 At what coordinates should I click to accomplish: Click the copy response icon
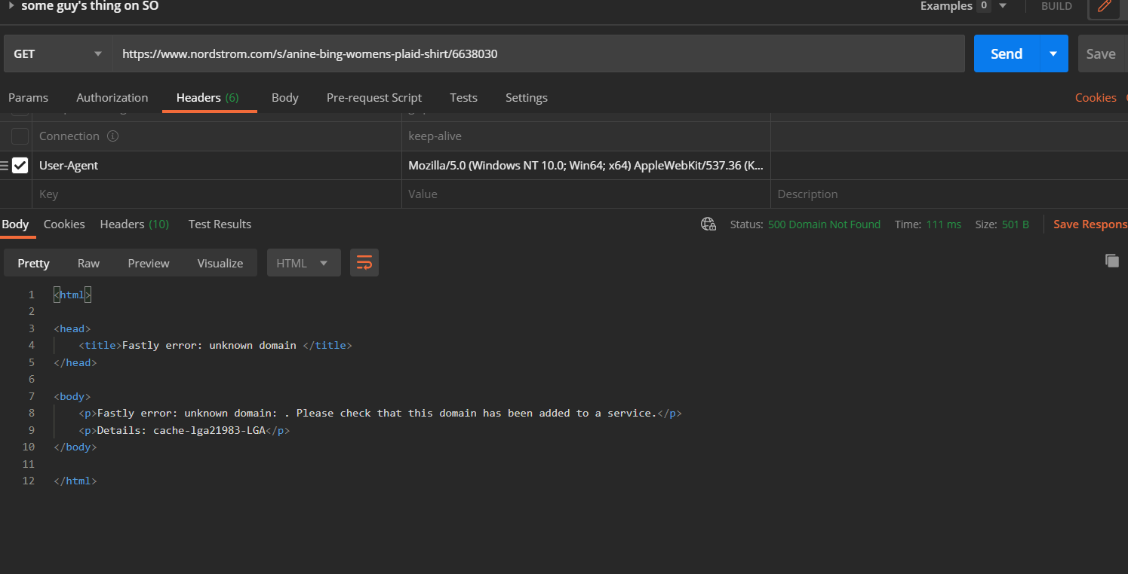[1111, 260]
